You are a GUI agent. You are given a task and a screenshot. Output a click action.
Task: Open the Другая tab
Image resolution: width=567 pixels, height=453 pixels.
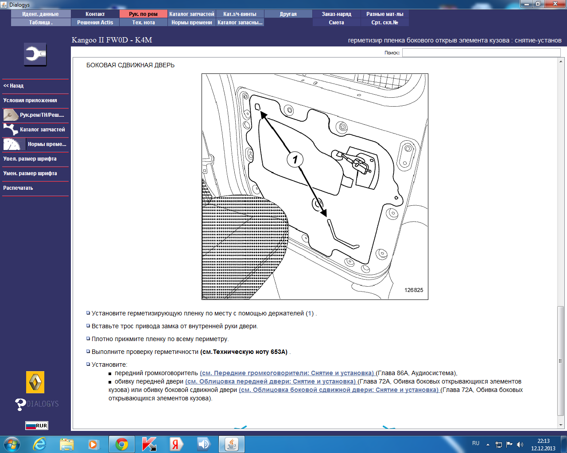point(288,14)
